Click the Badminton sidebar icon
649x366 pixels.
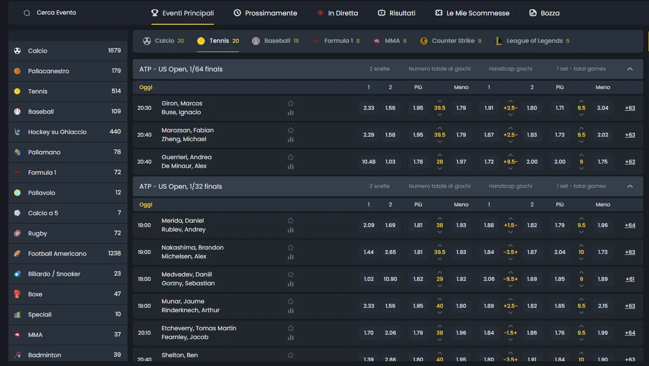17,355
